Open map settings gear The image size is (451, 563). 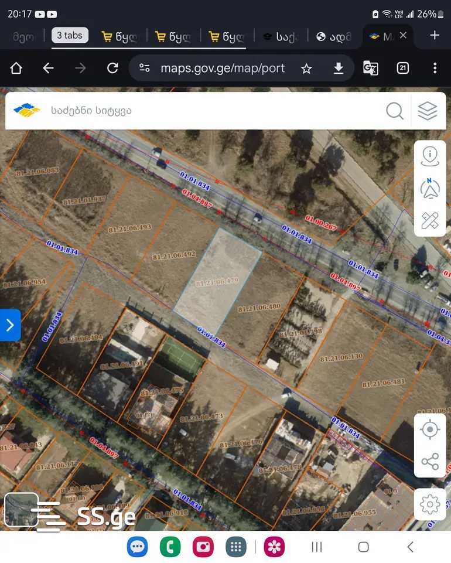(430, 504)
